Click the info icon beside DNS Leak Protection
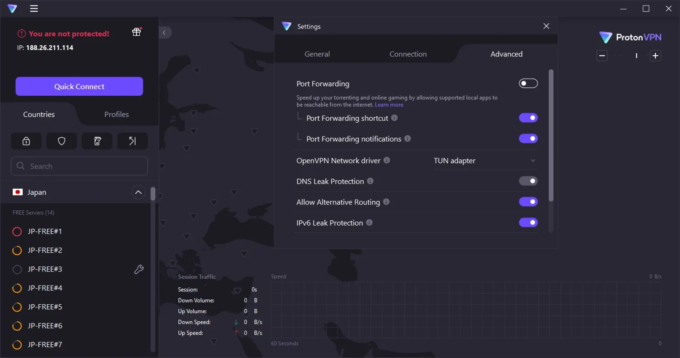The image size is (680, 358). [370, 181]
